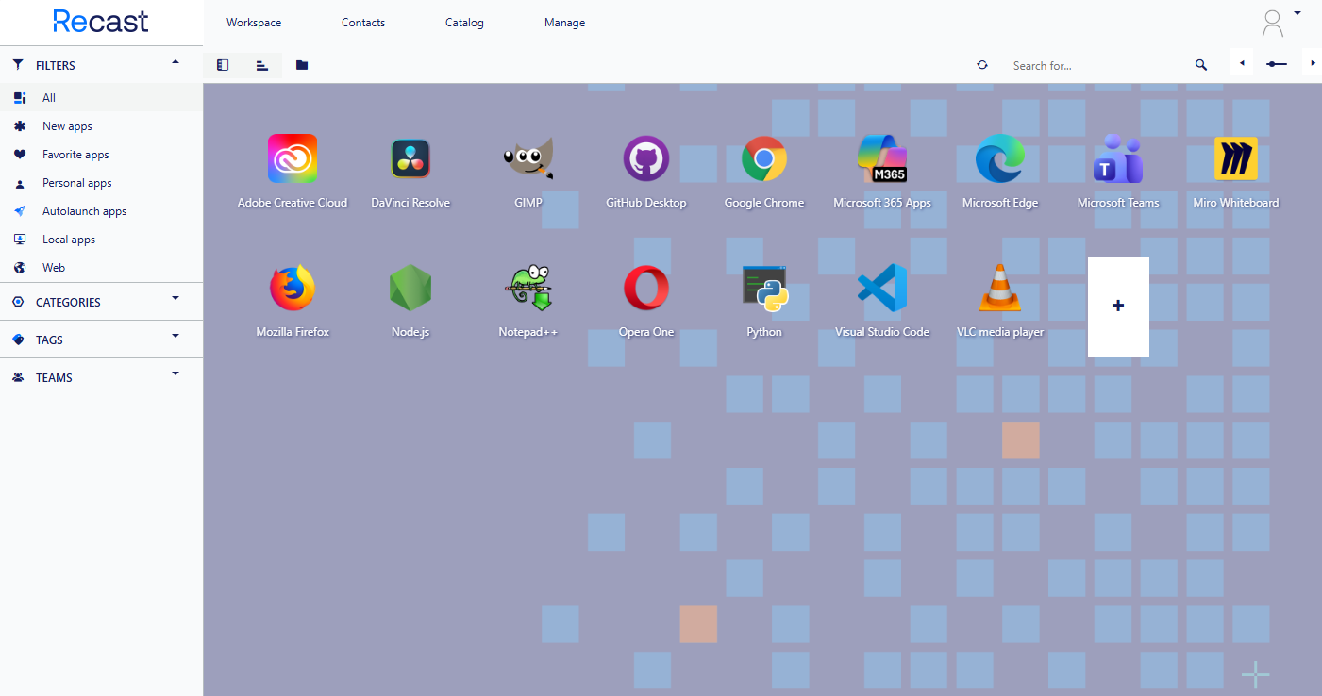
Task: Toggle the sidebar panel view icon
Action: tap(223, 65)
